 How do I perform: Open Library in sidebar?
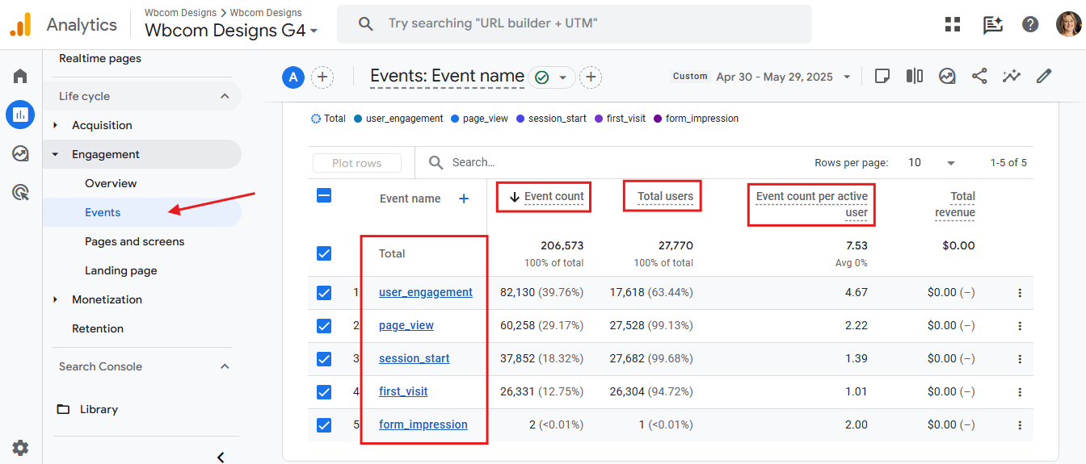[x=99, y=409]
